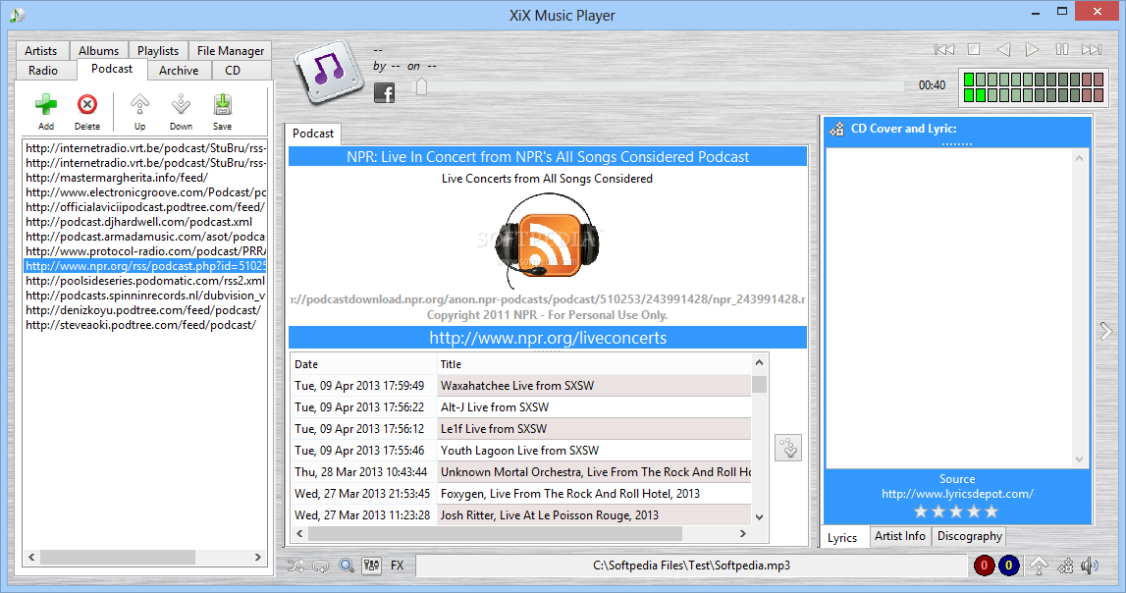Open the FX effects panel
1126x593 pixels.
pyautogui.click(x=398, y=566)
